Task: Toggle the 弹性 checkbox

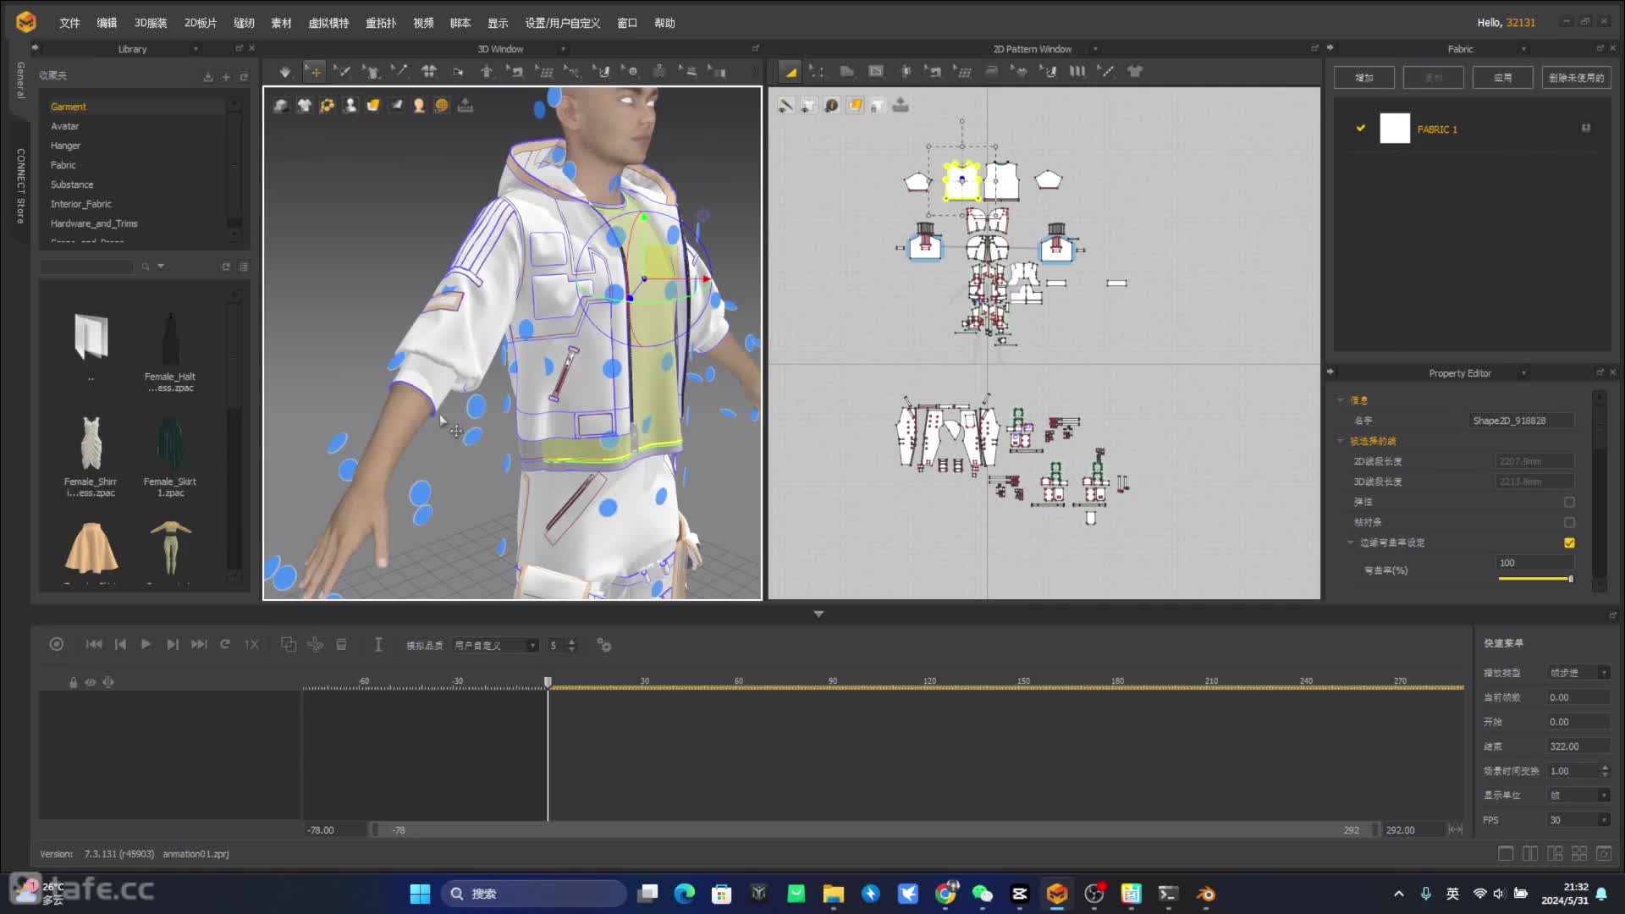Action: point(1570,502)
